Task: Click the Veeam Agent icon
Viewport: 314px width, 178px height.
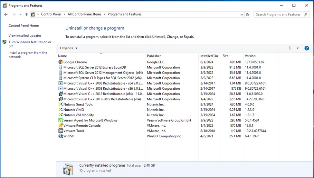Action: click(x=61, y=120)
